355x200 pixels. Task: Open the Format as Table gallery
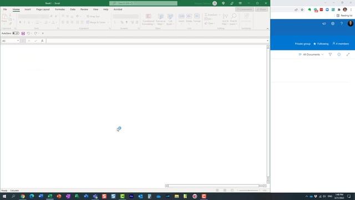tap(160, 19)
